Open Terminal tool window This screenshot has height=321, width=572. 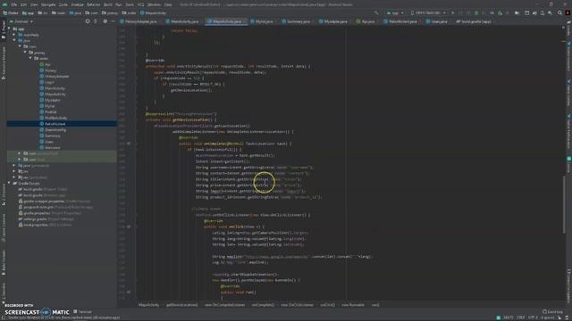pos(83,312)
